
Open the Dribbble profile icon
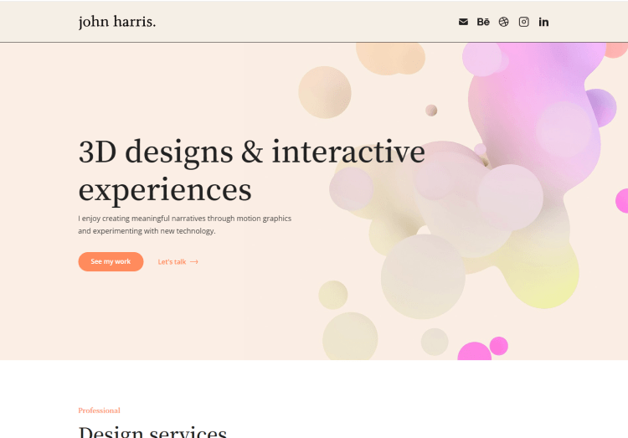pyautogui.click(x=503, y=22)
